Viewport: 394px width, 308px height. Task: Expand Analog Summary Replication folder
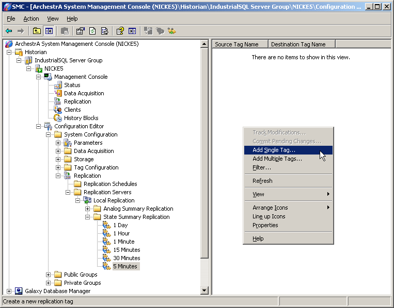coord(87,209)
